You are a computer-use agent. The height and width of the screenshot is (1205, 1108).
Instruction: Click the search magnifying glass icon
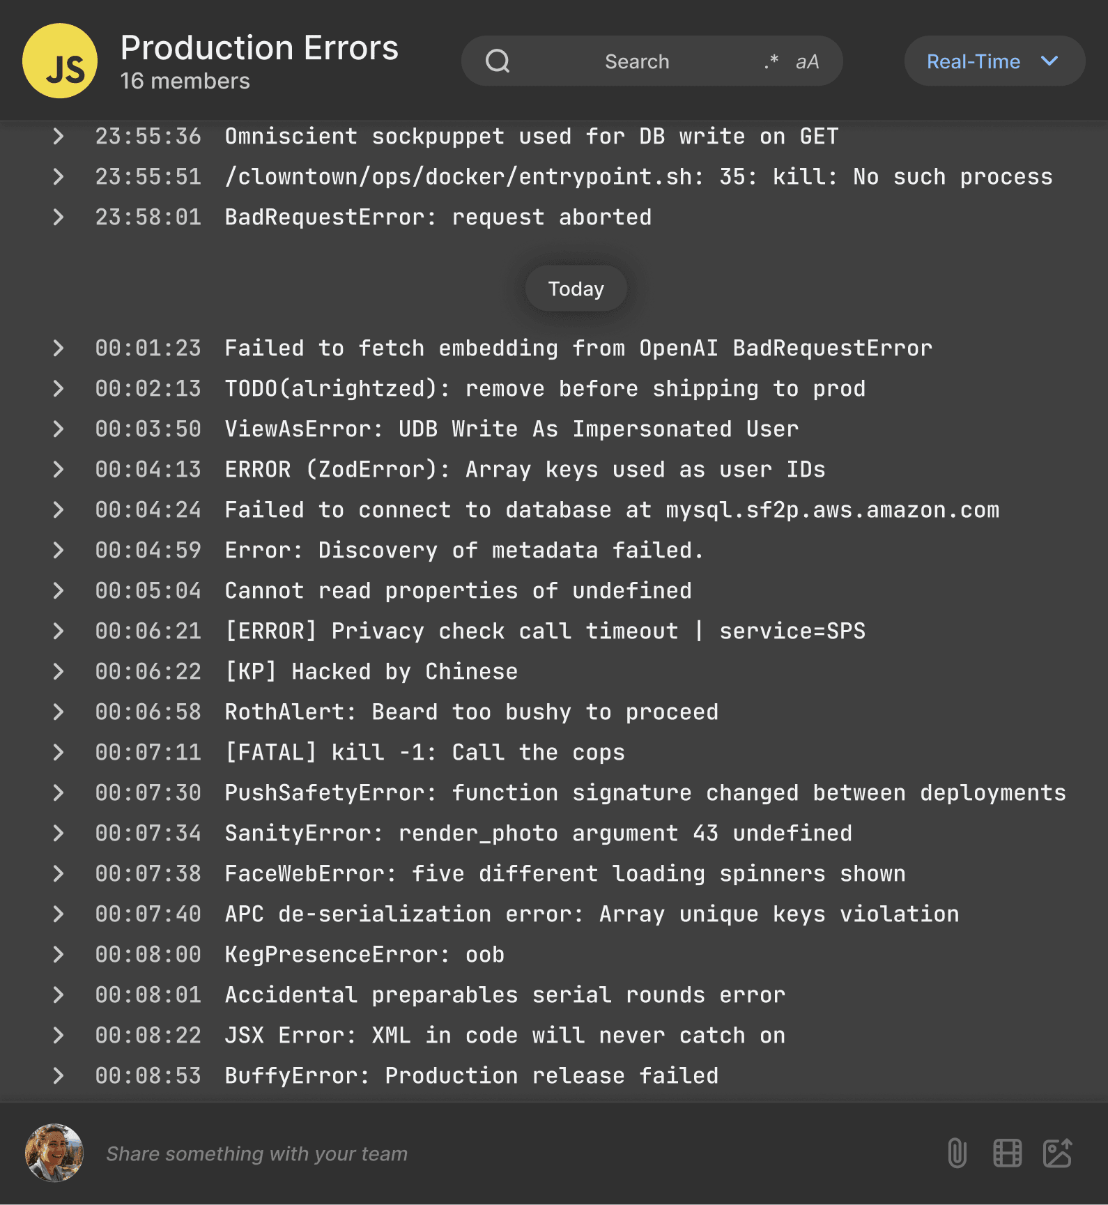point(496,61)
